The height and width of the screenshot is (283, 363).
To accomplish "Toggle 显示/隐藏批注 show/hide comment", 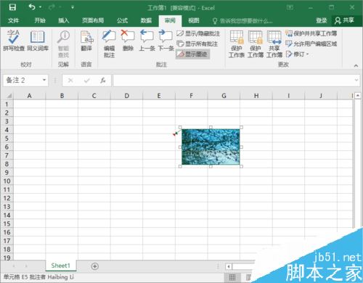I will pyautogui.click(x=198, y=33).
